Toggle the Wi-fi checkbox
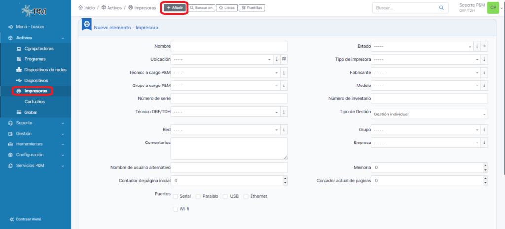The height and width of the screenshot is (229, 505). pyautogui.click(x=175, y=209)
